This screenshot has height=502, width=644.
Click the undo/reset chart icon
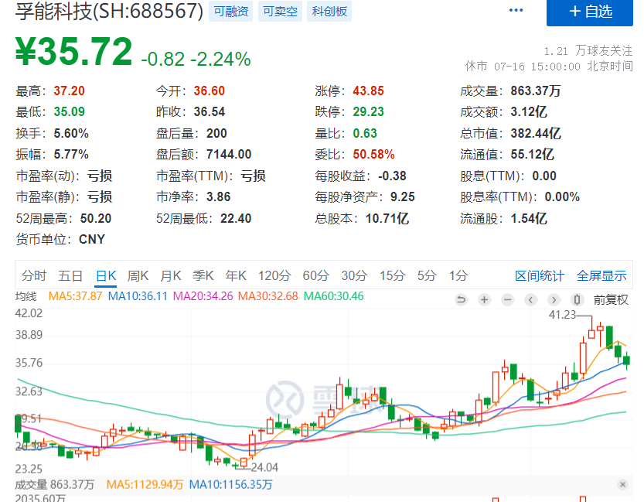462,300
